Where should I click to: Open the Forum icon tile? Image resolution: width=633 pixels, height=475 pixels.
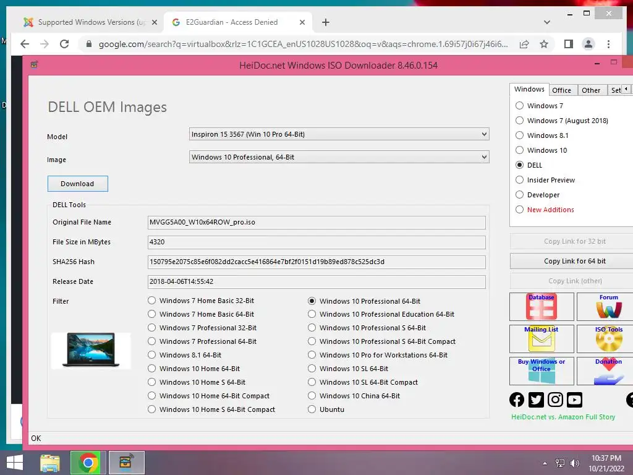(x=606, y=307)
